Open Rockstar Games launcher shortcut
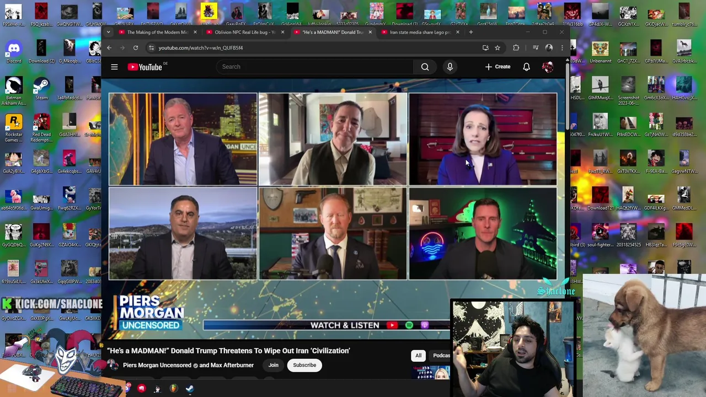This screenshot has height=397, width=706. (x=14, y=128)
